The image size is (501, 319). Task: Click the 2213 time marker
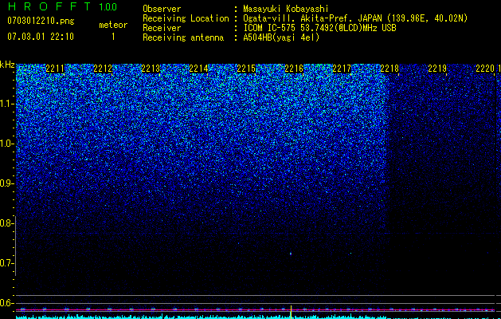pos(151,69)
